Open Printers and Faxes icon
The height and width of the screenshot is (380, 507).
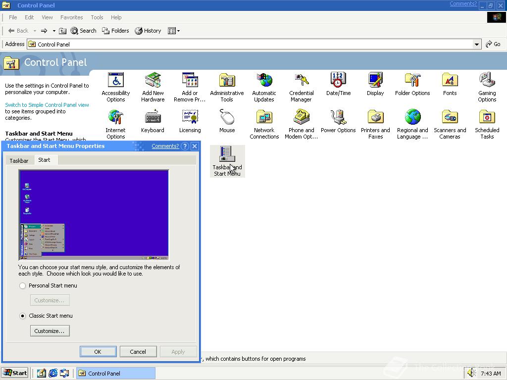point(375,124)
